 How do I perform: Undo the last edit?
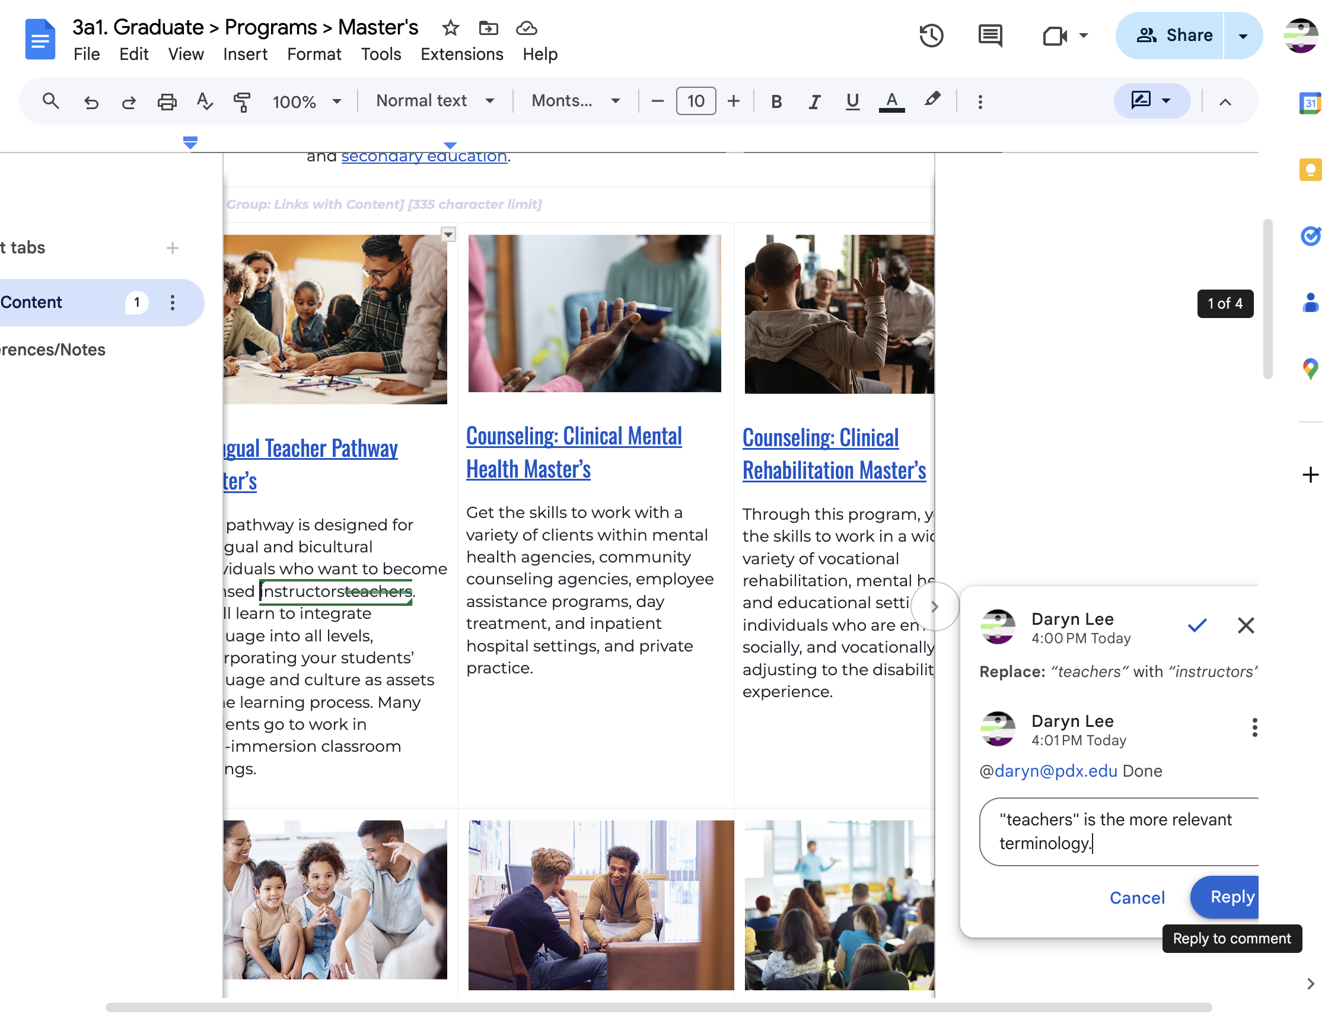pyautogui.click(x=91, y=101)
